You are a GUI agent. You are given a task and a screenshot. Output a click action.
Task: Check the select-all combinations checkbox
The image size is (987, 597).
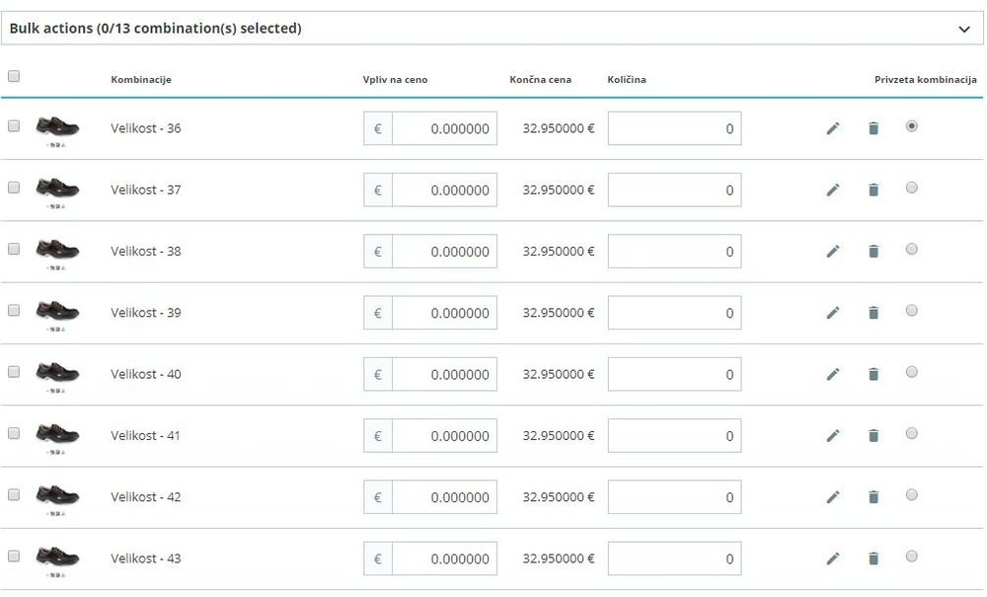tap(14, 76)
